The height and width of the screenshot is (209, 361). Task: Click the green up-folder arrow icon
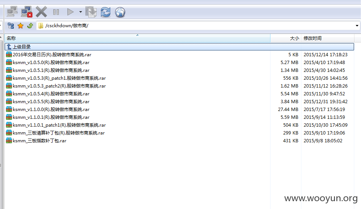(x=30, y=26)
